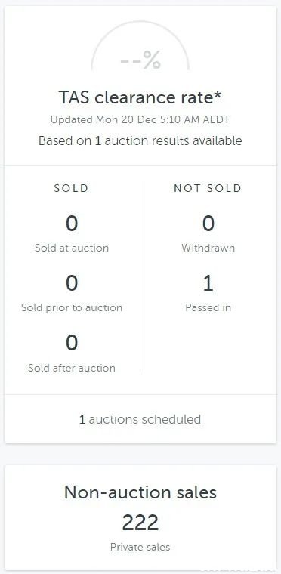Viewport: 281px width, 574px height.
Task: Click the Non-auction sales heading
Action: click(x=140, y=492)
